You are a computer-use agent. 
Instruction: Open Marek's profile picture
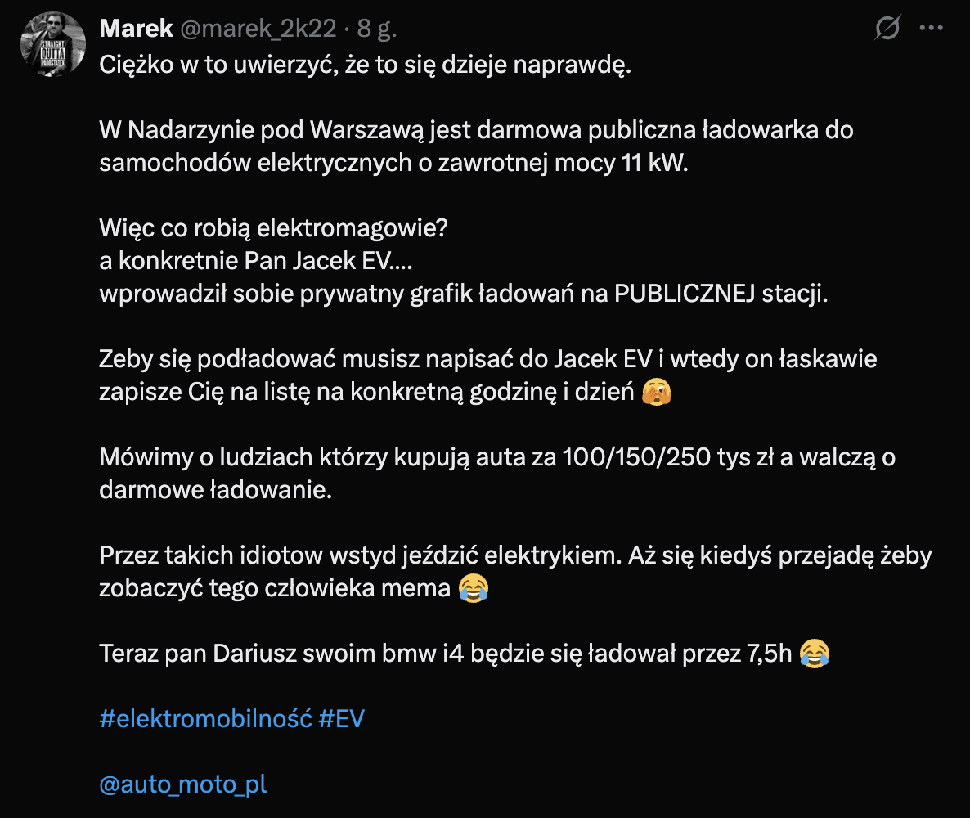pyautogui.click(x=52, y=45)
